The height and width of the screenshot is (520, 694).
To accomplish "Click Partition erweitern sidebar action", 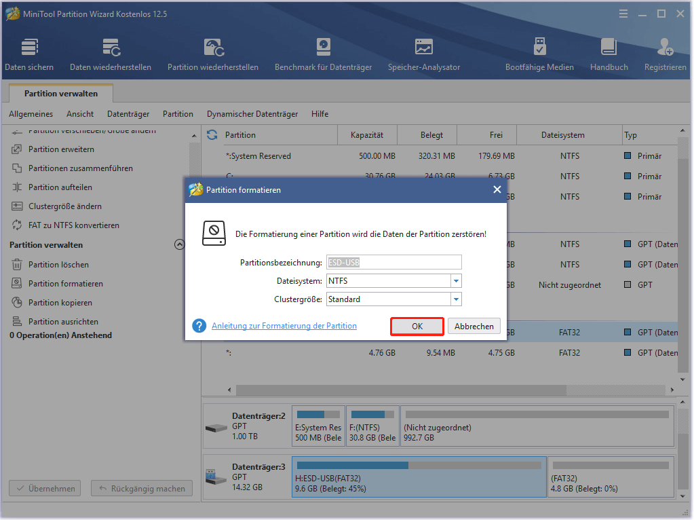I will pyautogui.click(x=61, y=149).
